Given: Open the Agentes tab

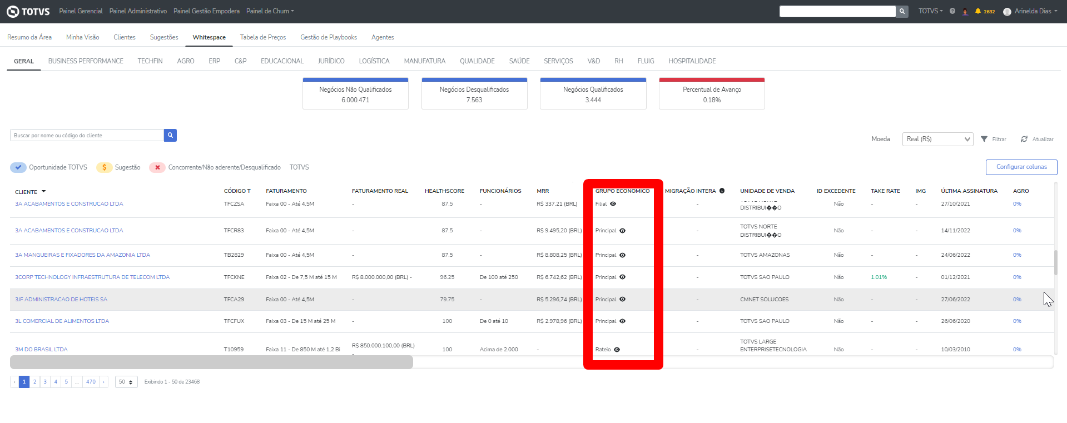Looking at the screenshot, I should pyautogui.click(x=383, y=37).
